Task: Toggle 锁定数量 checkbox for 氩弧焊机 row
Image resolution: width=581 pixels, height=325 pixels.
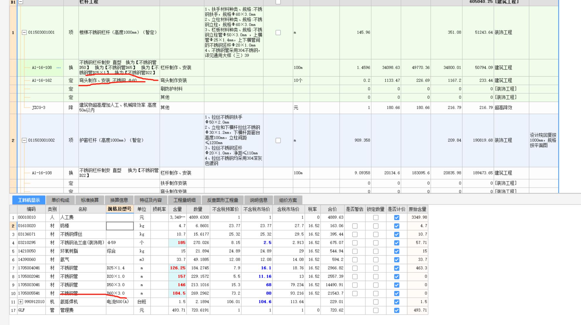Action: (376, 302)
